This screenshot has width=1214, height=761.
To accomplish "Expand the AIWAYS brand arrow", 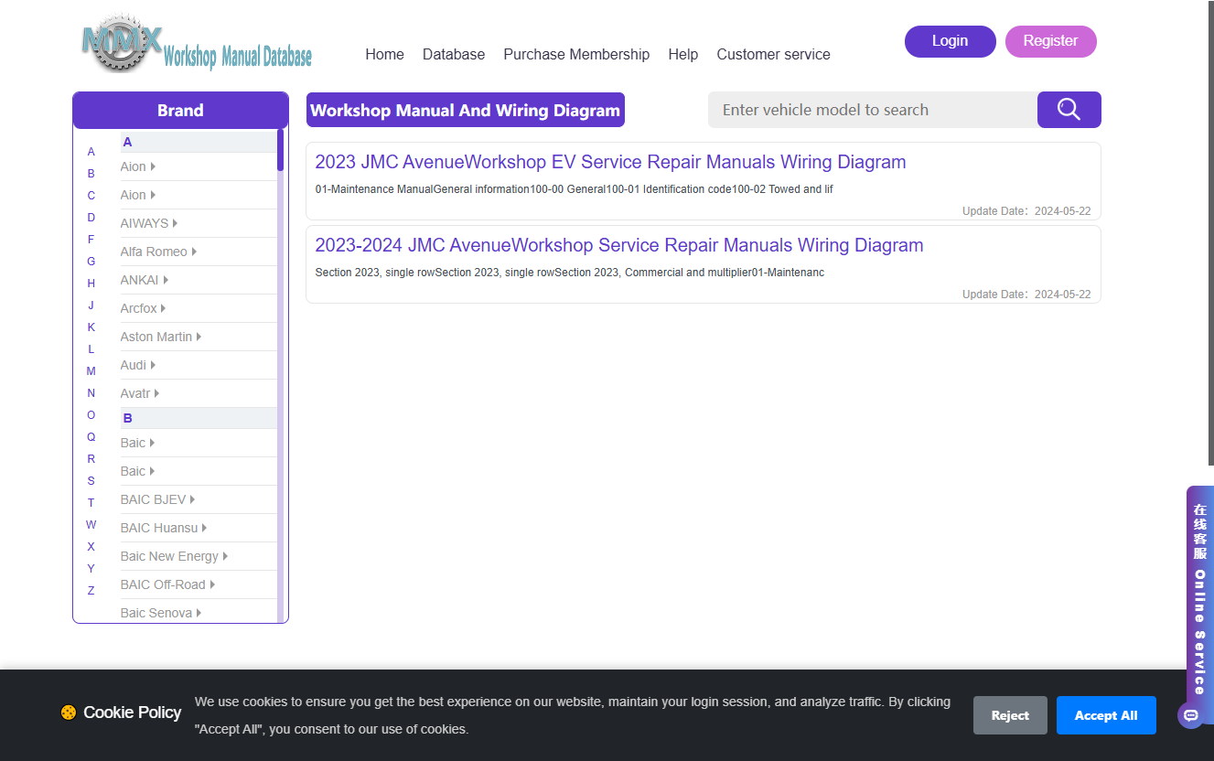I will click(x=175, y=223).
